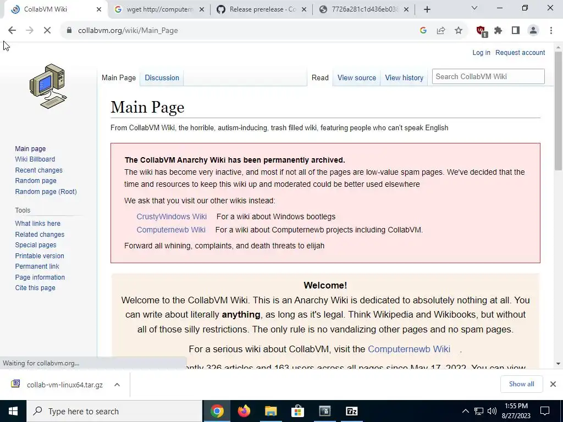
Task: Open the notifications center icon
Action: coord(545,411)
